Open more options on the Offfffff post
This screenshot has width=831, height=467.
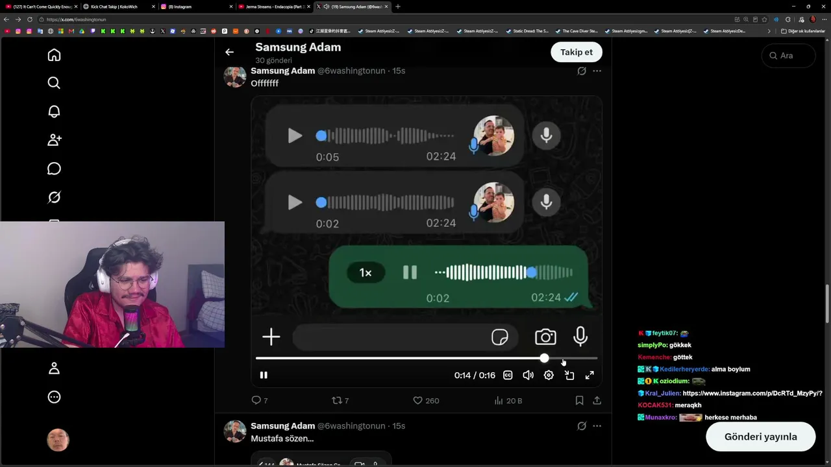pos(597,71)
